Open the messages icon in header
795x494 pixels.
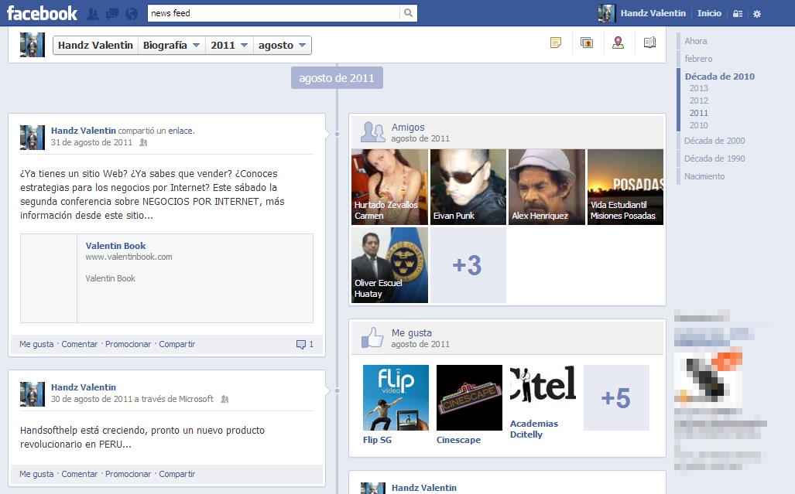coord(112,14)
